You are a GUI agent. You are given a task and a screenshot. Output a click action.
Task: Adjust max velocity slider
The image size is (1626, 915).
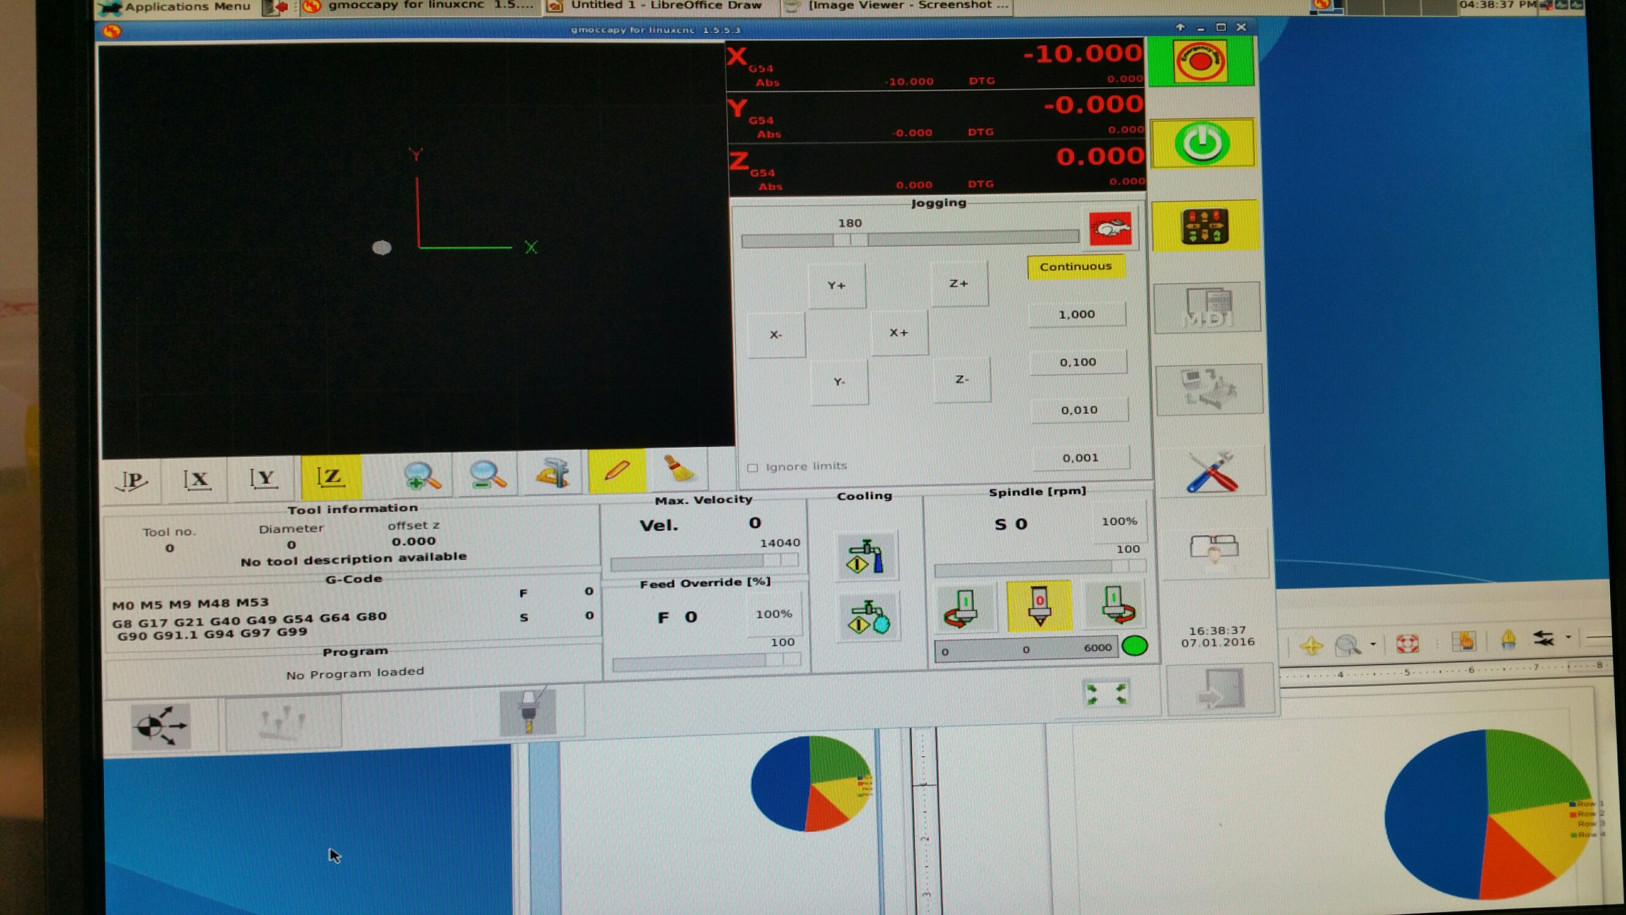point(705,562)
